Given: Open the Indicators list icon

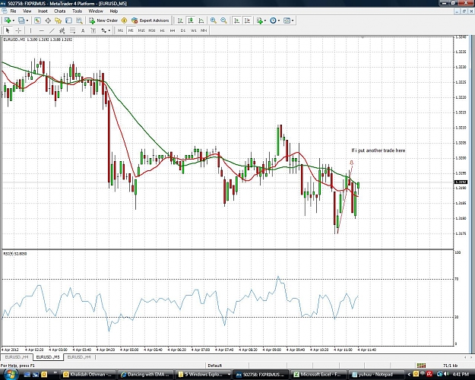Looking at the screenshot, I should pos(260,21).
